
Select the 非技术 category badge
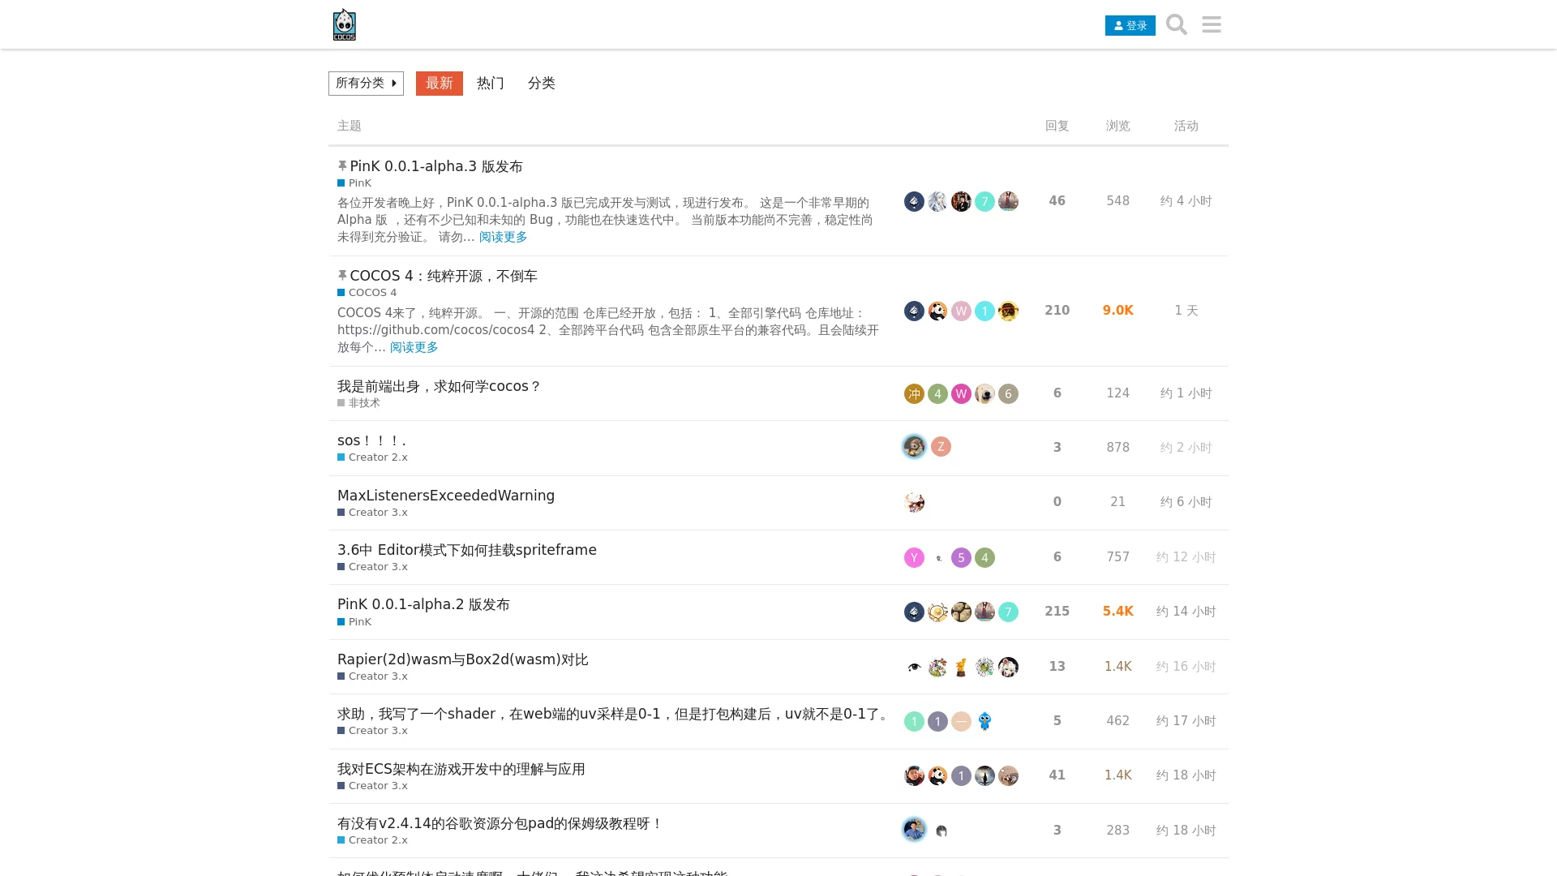[358, 402]
